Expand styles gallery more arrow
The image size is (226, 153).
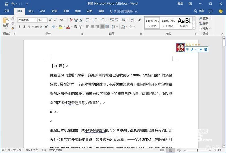(194, 27)
